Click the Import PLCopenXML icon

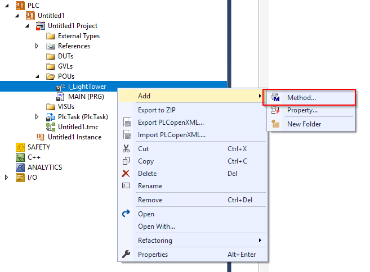pos(127,134)
